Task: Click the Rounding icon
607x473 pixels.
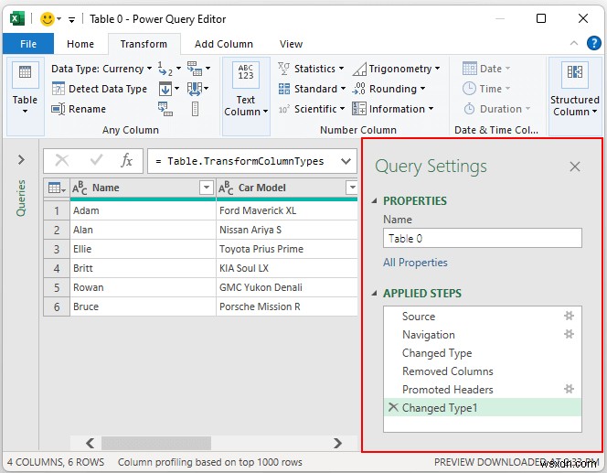Action: pyautogui.click(x=358, y=89)
